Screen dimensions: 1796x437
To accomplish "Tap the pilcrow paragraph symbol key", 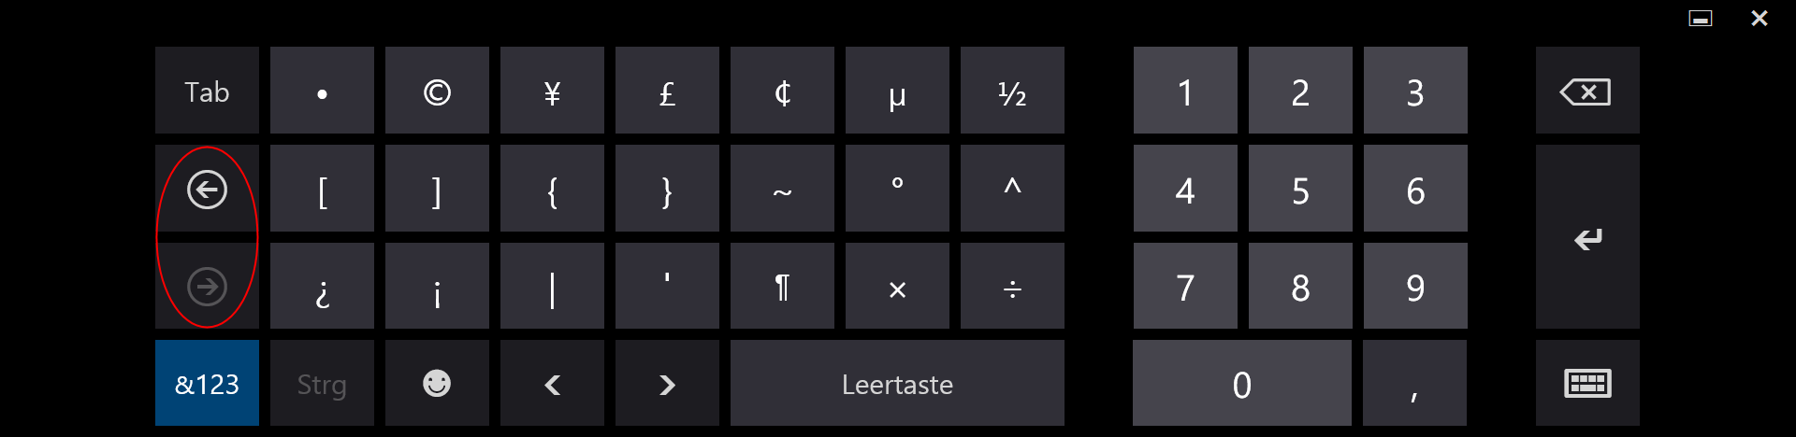I will pos(782,286).
